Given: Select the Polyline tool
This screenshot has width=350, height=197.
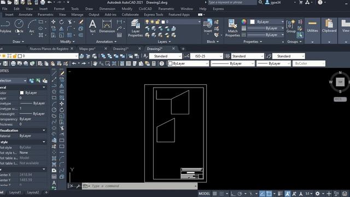Looking at the screenshot, I should pos(5,26).
